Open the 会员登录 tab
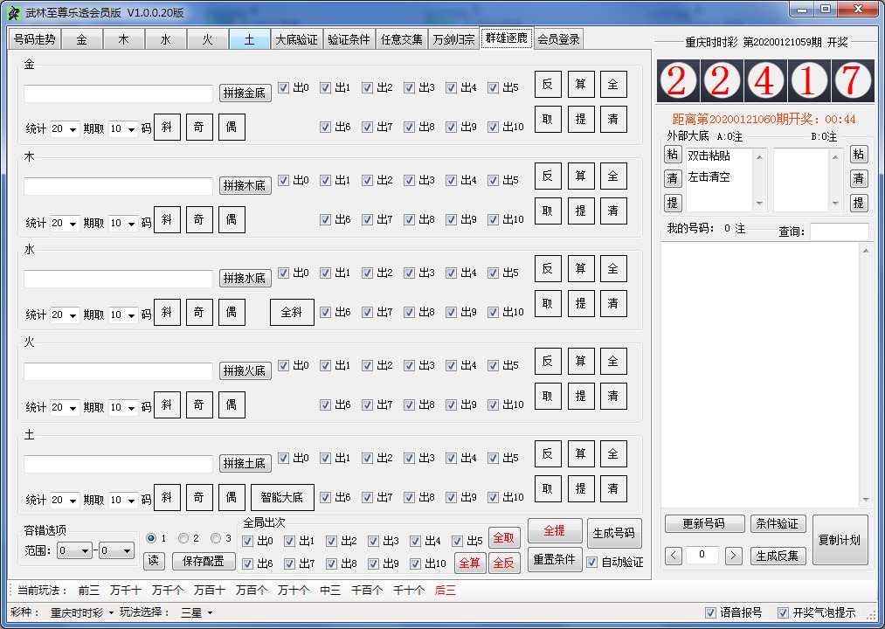This screenshot has height=629, width=885. (558, 39)
